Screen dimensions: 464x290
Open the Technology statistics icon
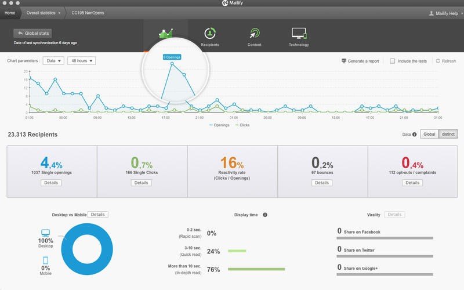299,33
